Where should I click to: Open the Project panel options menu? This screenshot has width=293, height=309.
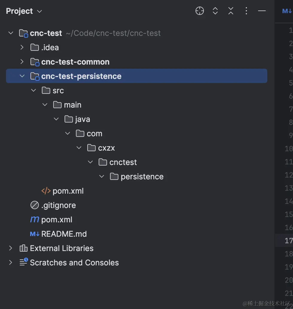246,11
